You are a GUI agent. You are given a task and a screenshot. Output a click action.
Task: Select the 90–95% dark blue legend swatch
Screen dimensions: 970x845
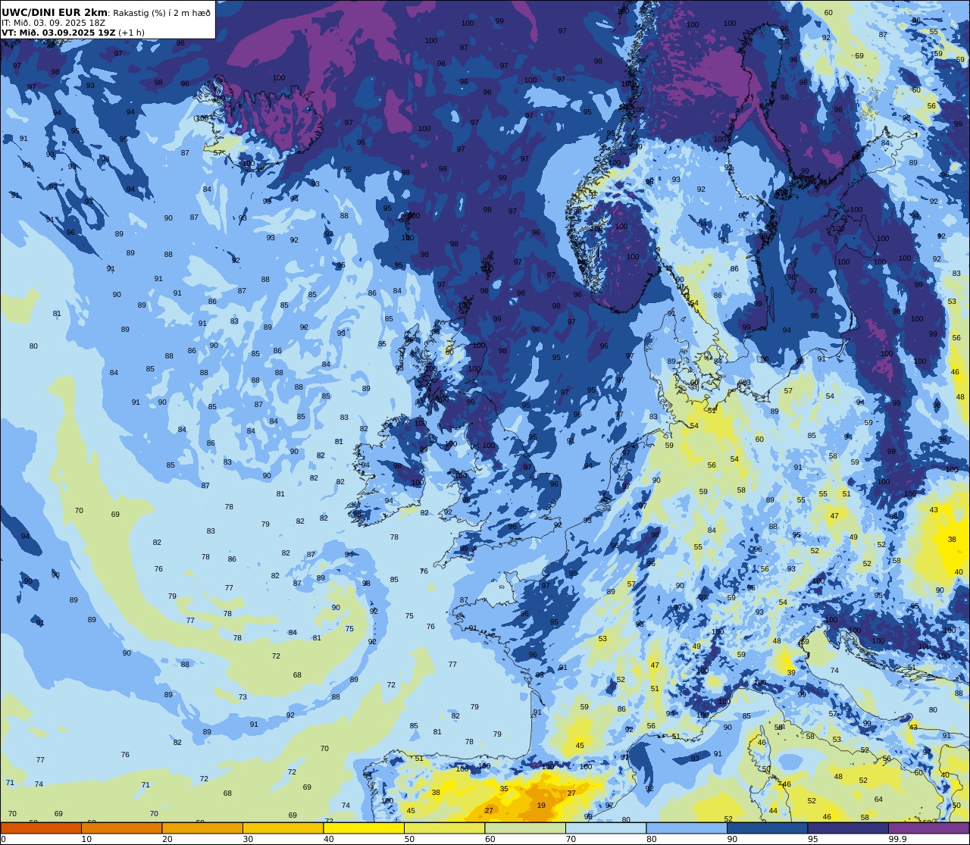767,828
